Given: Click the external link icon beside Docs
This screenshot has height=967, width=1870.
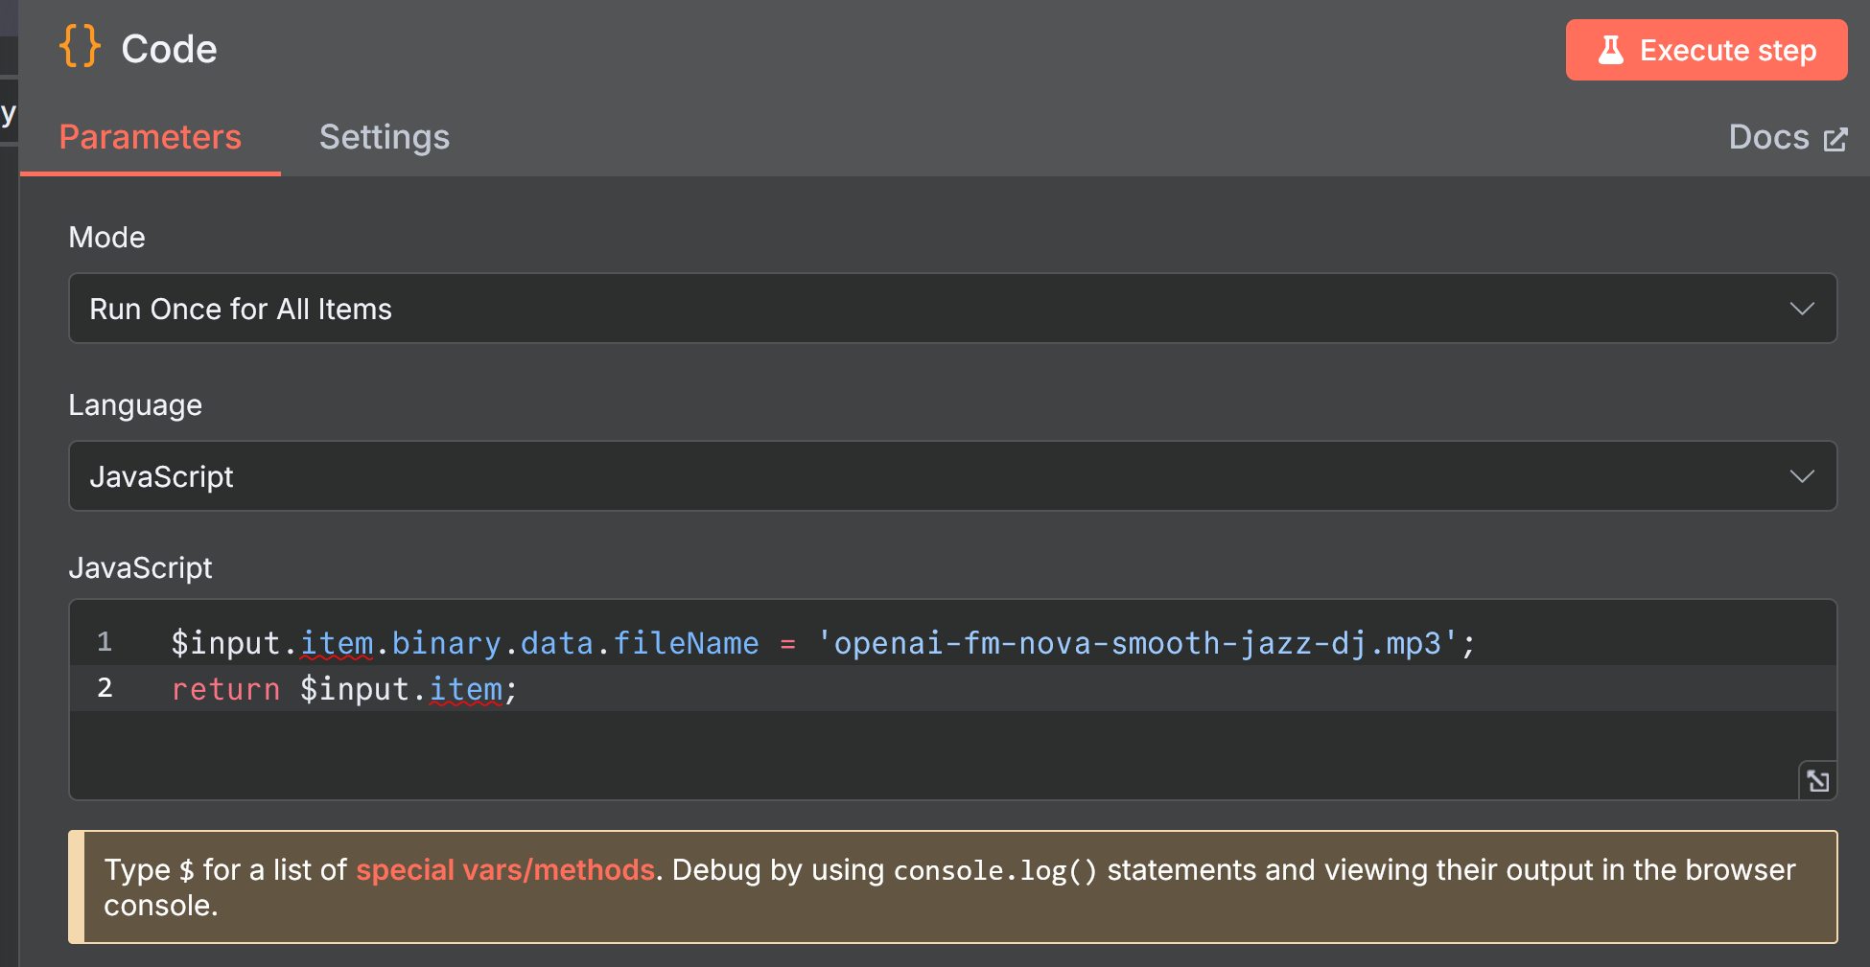Looking at the screenshot, I should [x=1836, y=137].
